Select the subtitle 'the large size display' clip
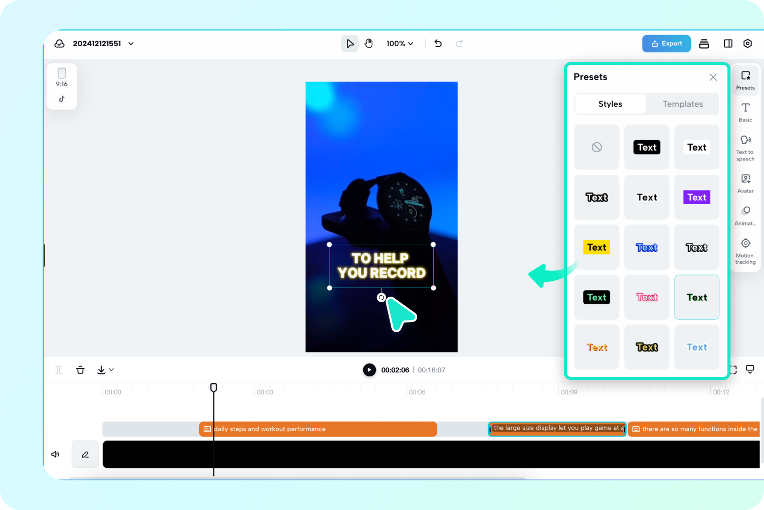The width and height of the screenshot is (764, 510). (x=557, y=428)
